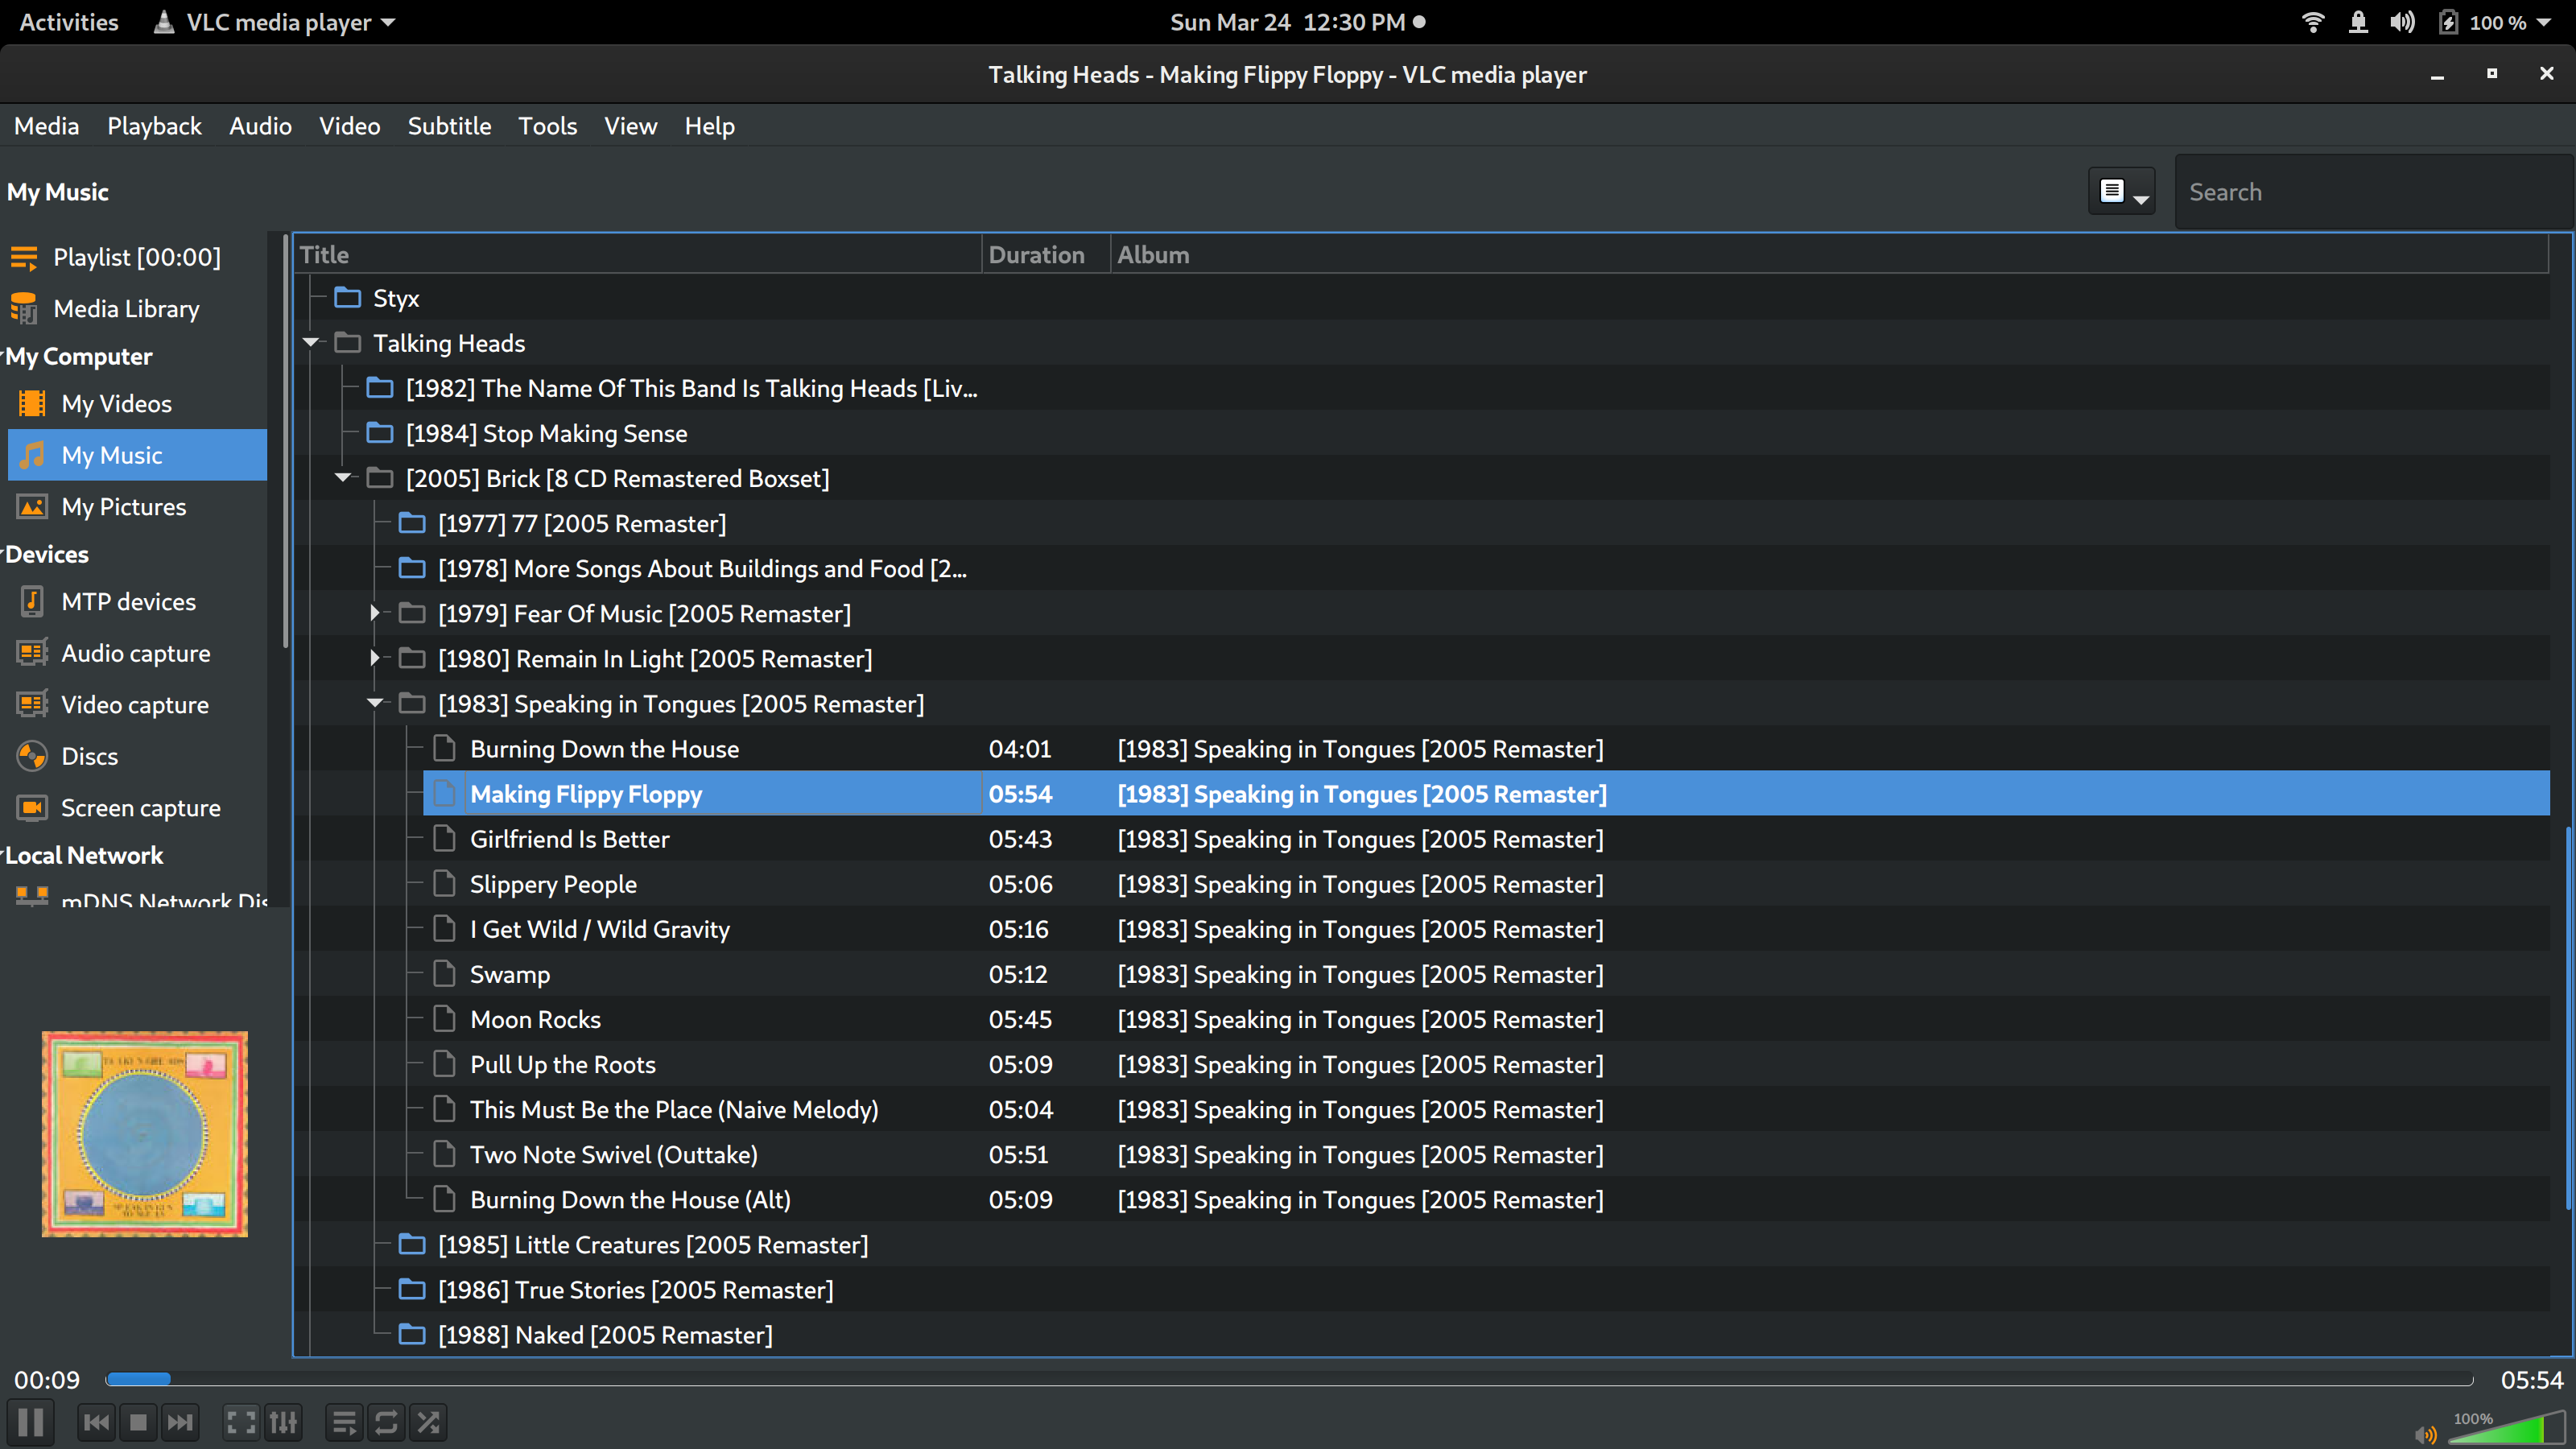Open Video capture in the sidebar

136,705
